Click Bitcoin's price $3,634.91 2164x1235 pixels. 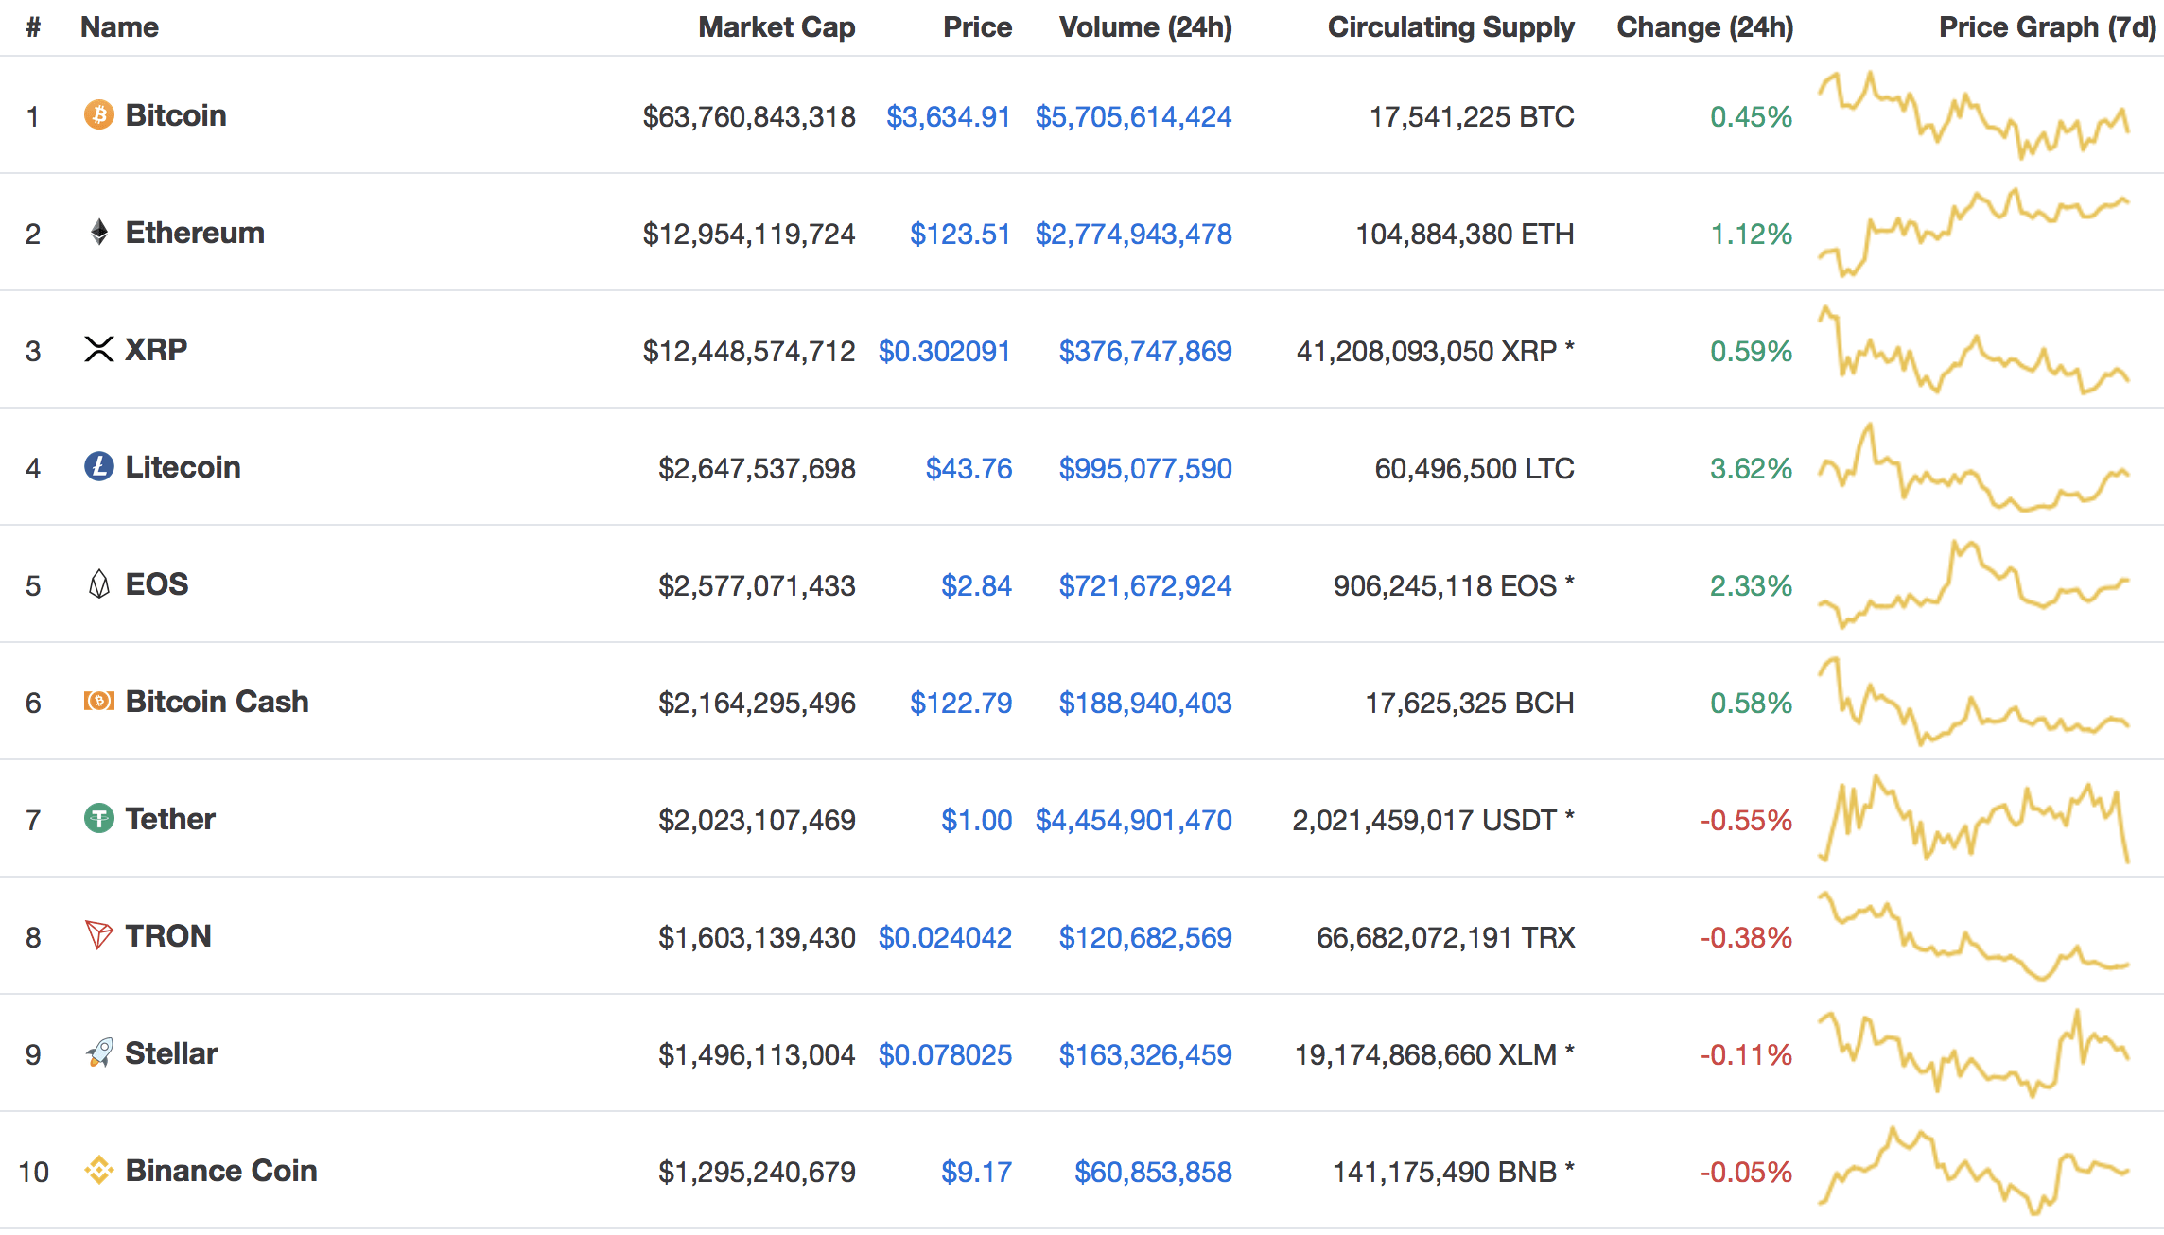949,116
